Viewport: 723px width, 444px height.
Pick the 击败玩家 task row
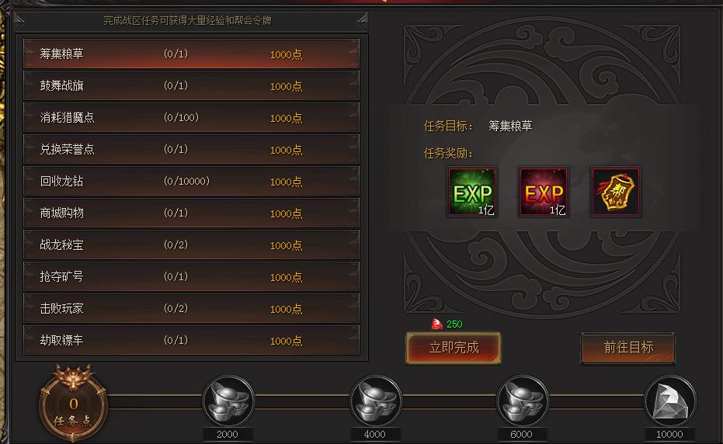click(191, 308)
